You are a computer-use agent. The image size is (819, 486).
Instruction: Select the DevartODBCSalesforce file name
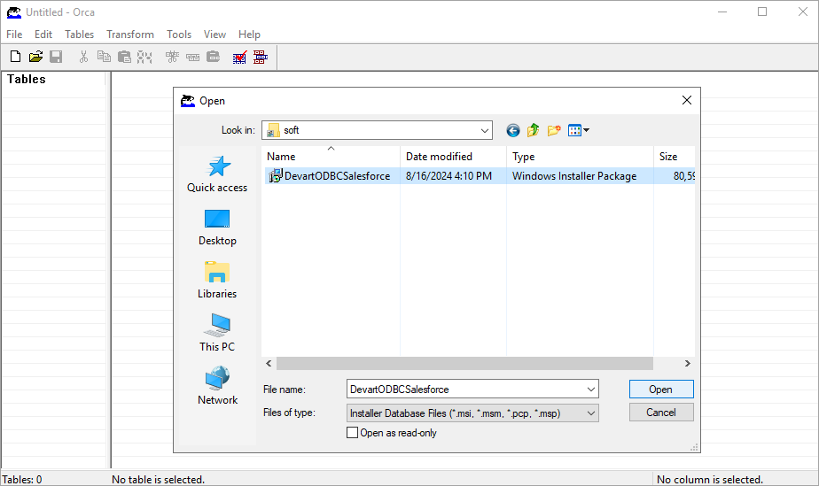tap(338, 176)
